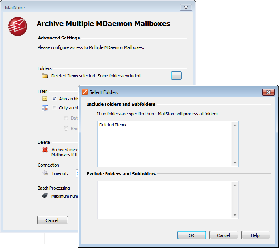The image size is (279, 248).
Task: Click the Include box scroll down arrow
Action: 235,163
